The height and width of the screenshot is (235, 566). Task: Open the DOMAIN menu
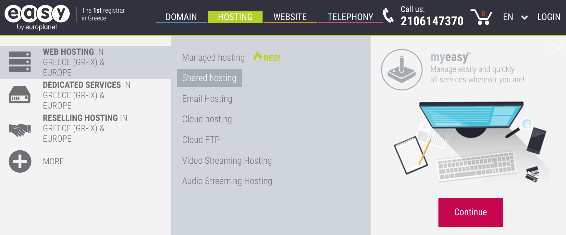tap(181, 17)
